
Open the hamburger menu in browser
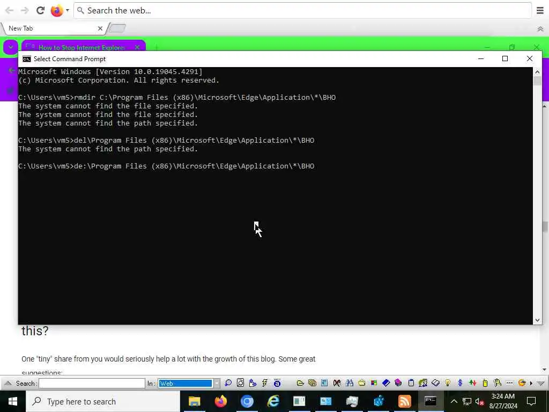(x=540, y=11)
